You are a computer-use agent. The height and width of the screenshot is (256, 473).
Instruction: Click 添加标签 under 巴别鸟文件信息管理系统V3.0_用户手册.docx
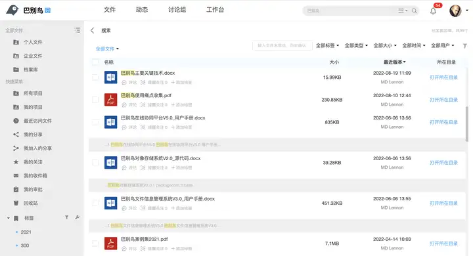pos(181,208)
